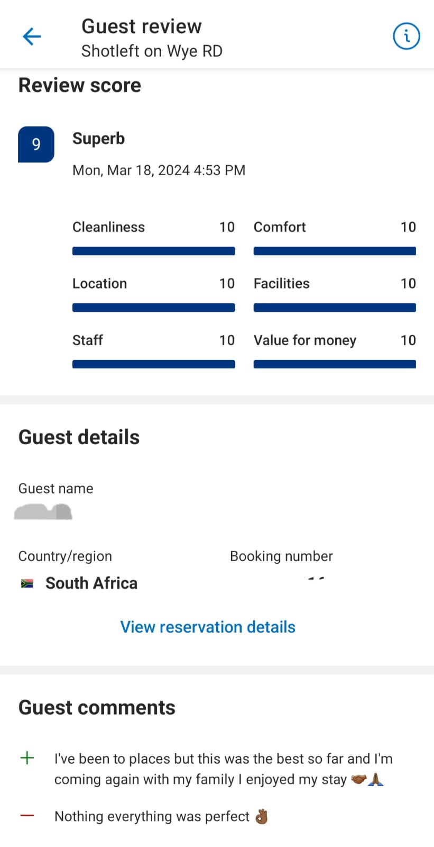Viewport: 434px width, 847px height.
Task: Tap the positive guest comment text
Action: [223, 769]
